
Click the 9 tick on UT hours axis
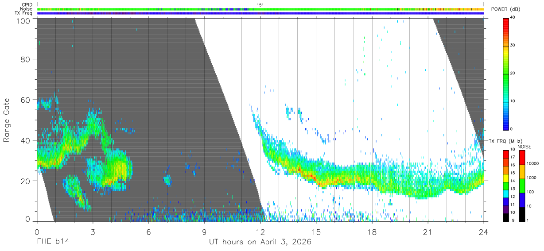[x=204, y=232]
